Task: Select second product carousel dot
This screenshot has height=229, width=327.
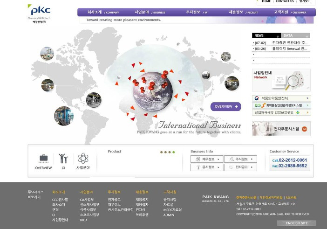Action: (165, 152)
